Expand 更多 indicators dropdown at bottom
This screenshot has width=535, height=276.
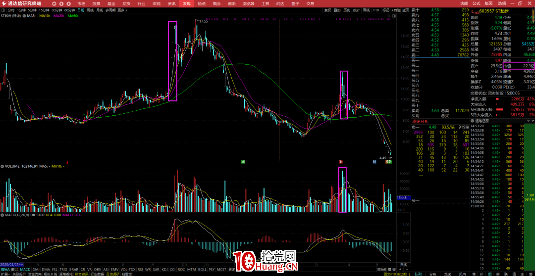click(232, 269)
